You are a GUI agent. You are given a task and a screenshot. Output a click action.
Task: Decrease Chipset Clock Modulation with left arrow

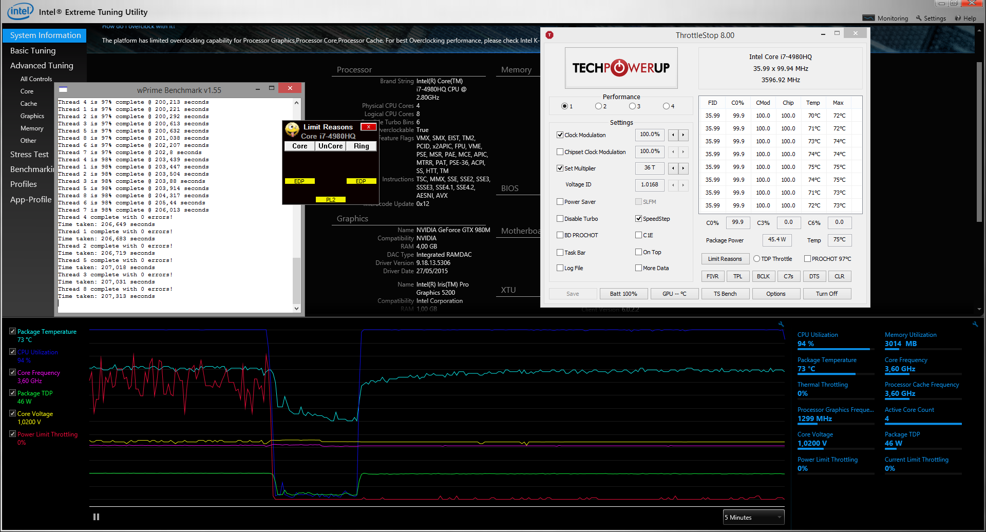pos(673,152)
